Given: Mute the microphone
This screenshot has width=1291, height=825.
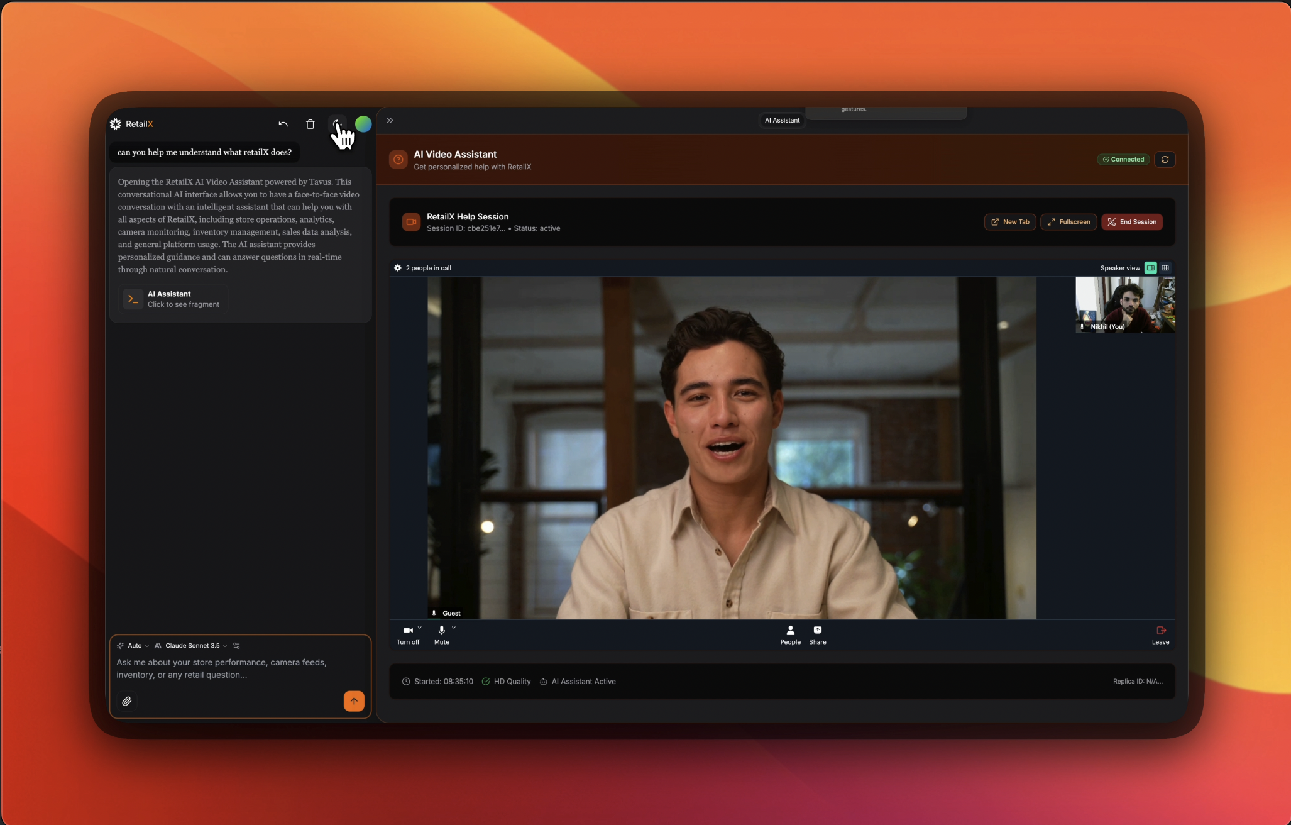Looking at the screenshot, I should pos(441,634).
